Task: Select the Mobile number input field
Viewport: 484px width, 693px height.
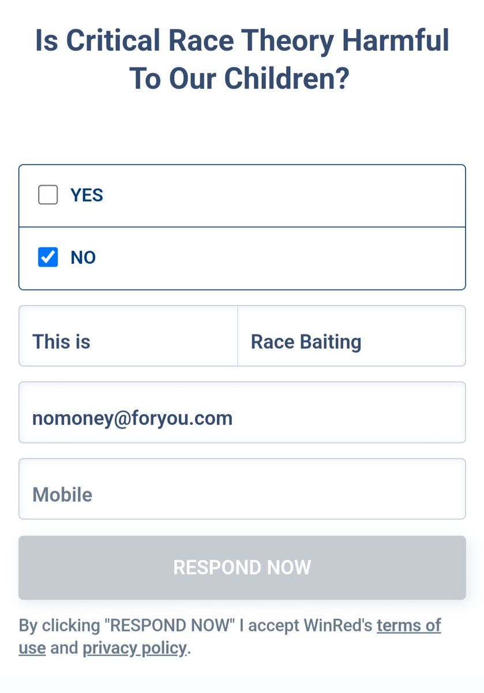Action: 242,494
